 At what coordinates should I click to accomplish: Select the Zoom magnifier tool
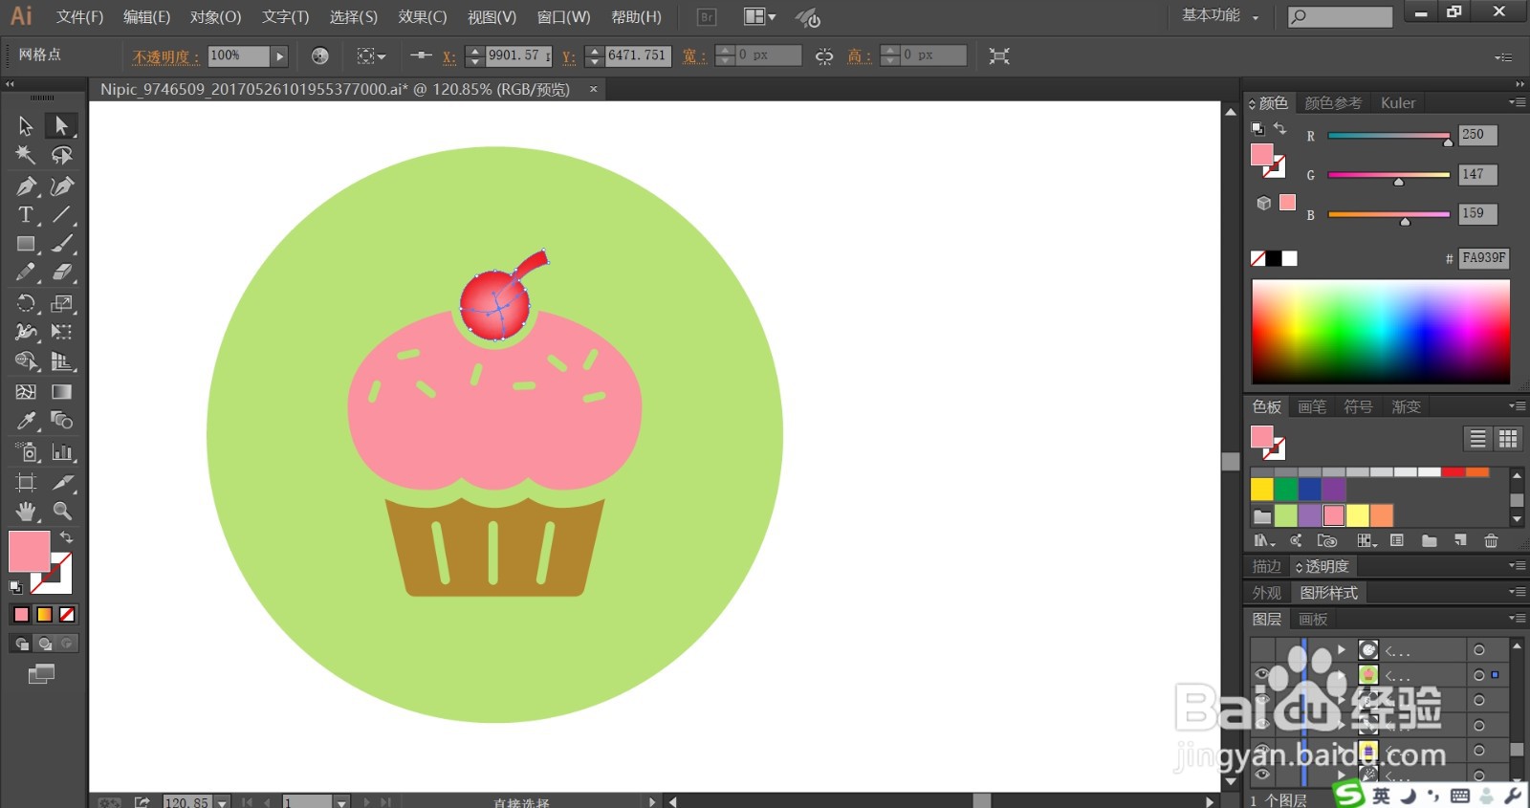pyautogui.click(x=61, y=512)
